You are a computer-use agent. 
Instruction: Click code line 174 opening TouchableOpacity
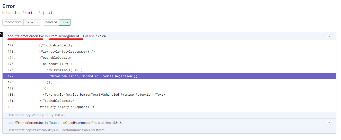tap(55, 58)
